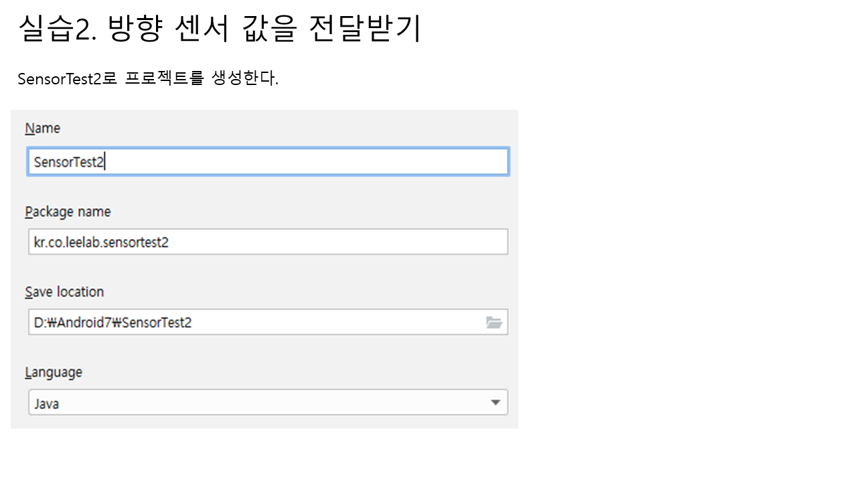Click the Name input field

(x=268, y=162)
